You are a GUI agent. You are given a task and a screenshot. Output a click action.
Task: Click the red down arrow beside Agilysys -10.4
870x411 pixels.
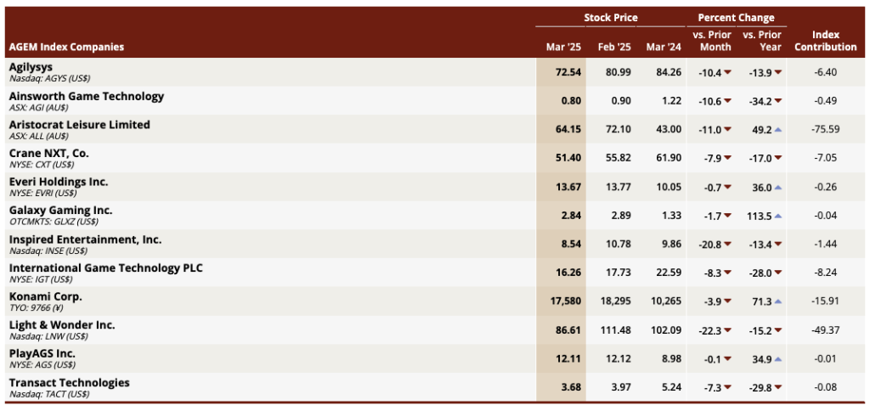pos(727,72)
